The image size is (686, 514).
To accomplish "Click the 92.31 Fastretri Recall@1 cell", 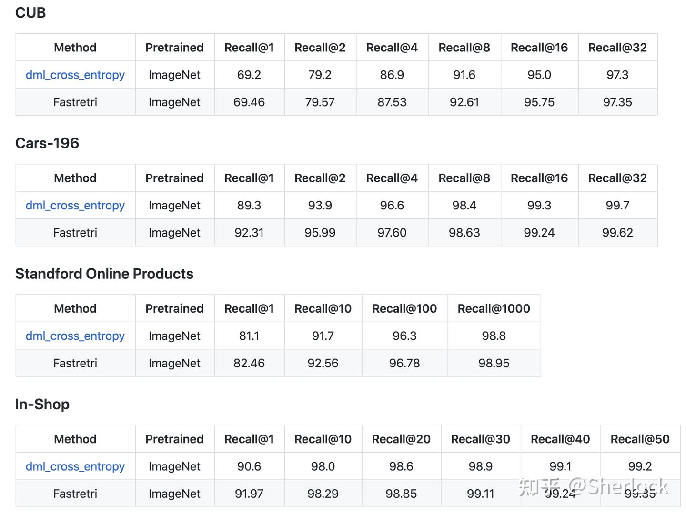I will coord(249,232).
